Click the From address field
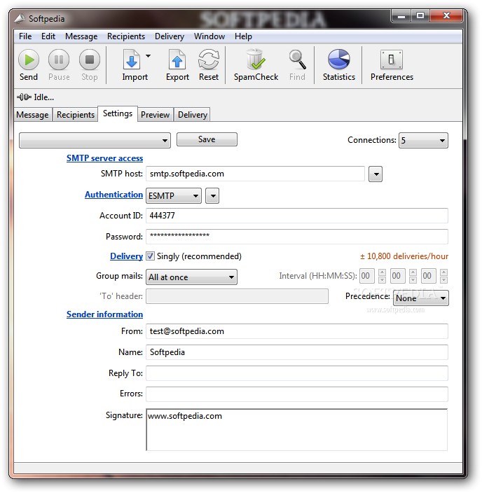This screenshot has height=493, width=482. [296, 331]
